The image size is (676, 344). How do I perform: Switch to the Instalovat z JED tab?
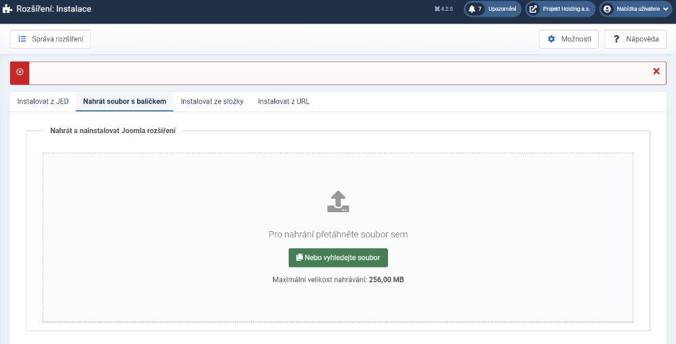click(43, 101)
